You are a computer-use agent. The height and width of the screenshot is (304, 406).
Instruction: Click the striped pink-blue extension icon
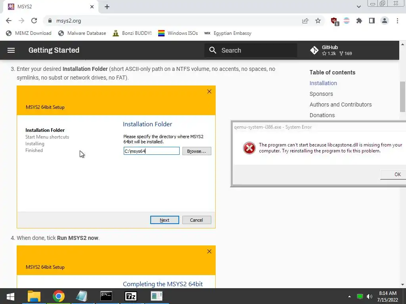point(347,21)
